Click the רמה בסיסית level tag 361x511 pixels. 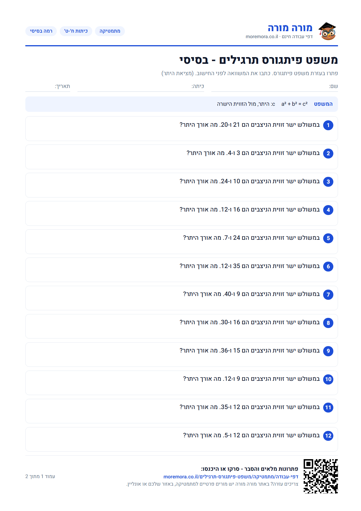pyautogui.click(x=41, y=31)
